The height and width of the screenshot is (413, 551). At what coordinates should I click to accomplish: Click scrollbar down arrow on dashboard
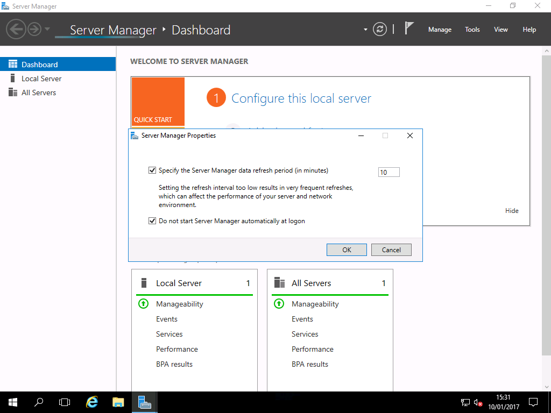(547, 387)
